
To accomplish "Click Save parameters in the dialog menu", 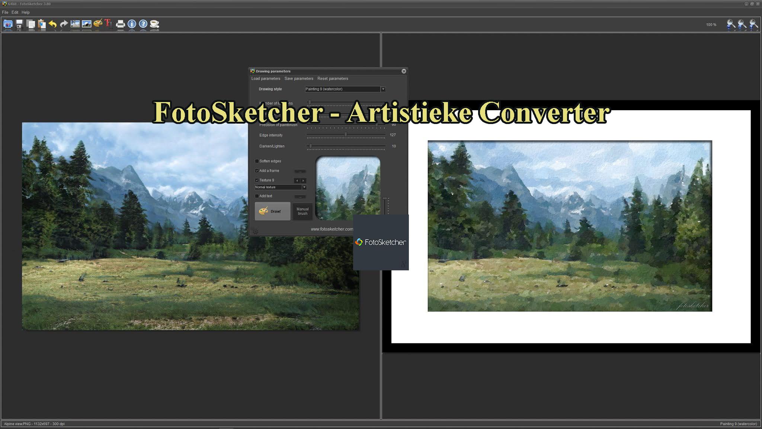I will (x=299, y=79).
